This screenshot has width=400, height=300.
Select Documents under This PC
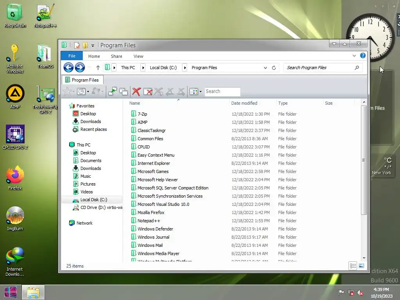click(x=91, y=161)
